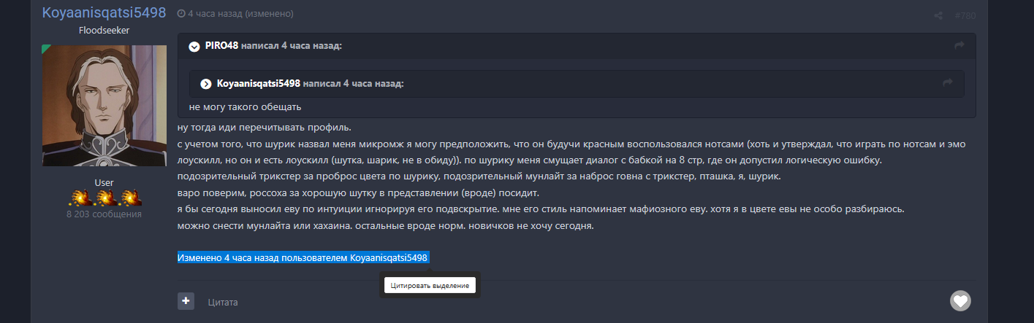This screenshot has width=1034, height=323.
Task: Click the clock icon beside post time
Action: (181, 14)
